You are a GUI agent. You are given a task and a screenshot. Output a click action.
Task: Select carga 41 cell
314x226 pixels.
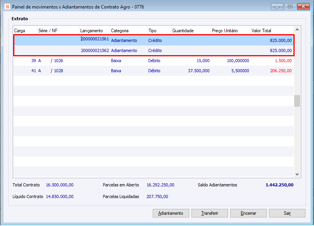34,71
